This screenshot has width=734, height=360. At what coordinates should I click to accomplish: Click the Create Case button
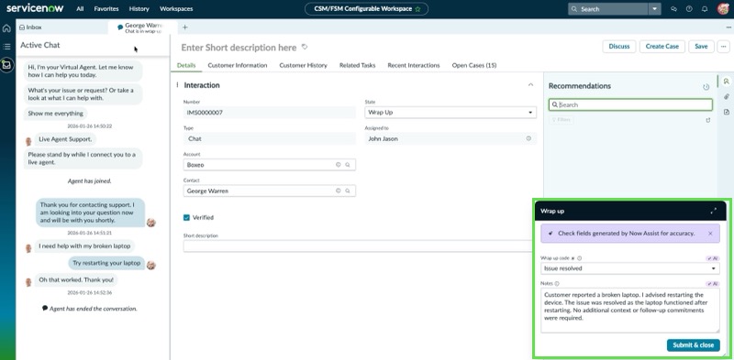coord(662,47)
